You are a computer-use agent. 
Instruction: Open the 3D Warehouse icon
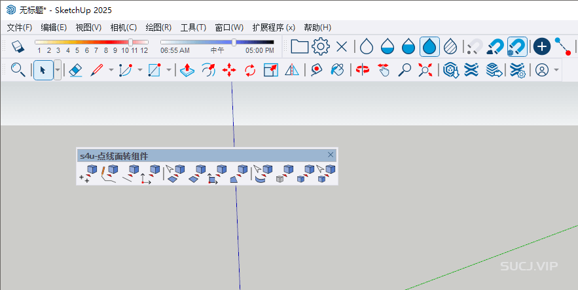[x=450, y=69]
